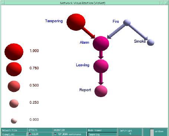Image resolution: width=169 pixels, height=136 pixels.
Task: Click the legend sphere for 0.000
Action: point(14,121)
